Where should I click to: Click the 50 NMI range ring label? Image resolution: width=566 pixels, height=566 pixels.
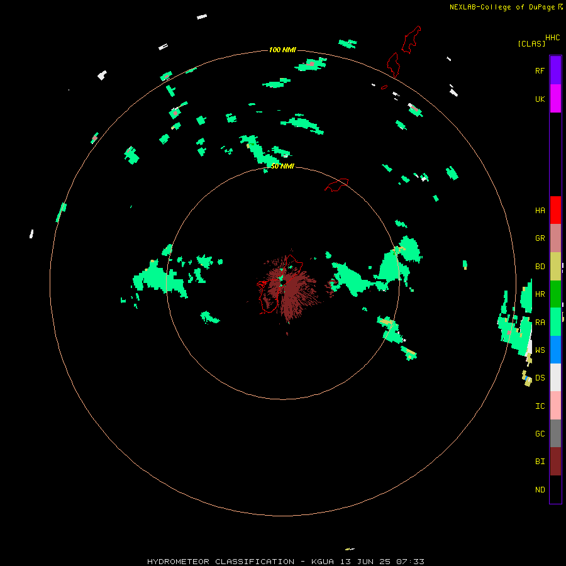[x=282, y=166]
